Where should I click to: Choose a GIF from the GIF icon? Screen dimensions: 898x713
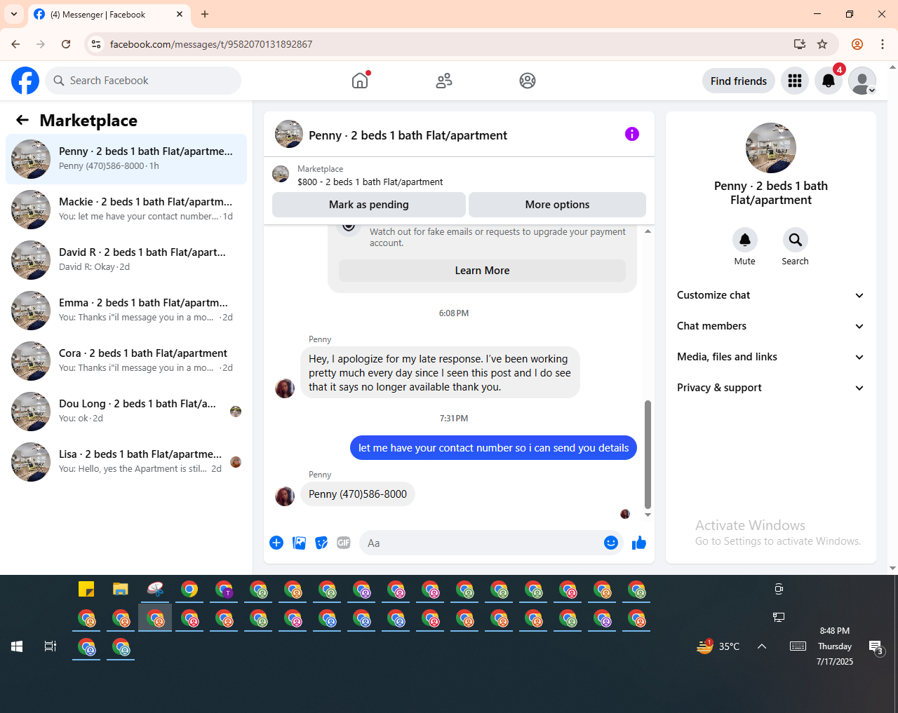point(344,543)
